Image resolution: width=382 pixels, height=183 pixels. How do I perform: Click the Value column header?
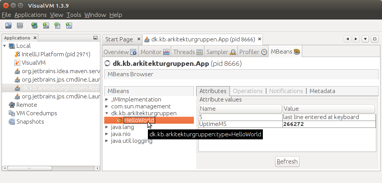pyautogui.click(x=329, y=108)
